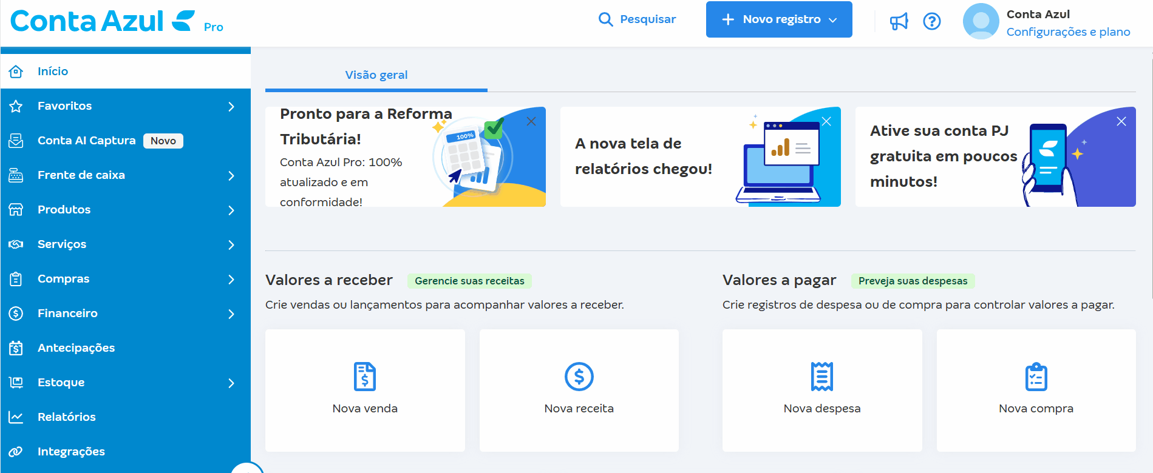
Task: Click Conta Azul account name
Action: [1038, 15]
